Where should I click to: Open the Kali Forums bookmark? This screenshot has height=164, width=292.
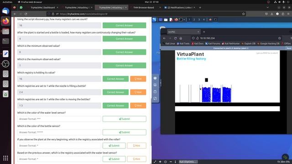tap(213, 44)
